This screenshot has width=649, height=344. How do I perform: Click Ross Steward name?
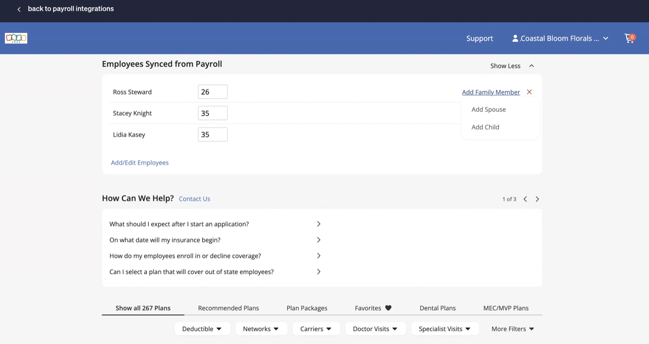(133, 92)
